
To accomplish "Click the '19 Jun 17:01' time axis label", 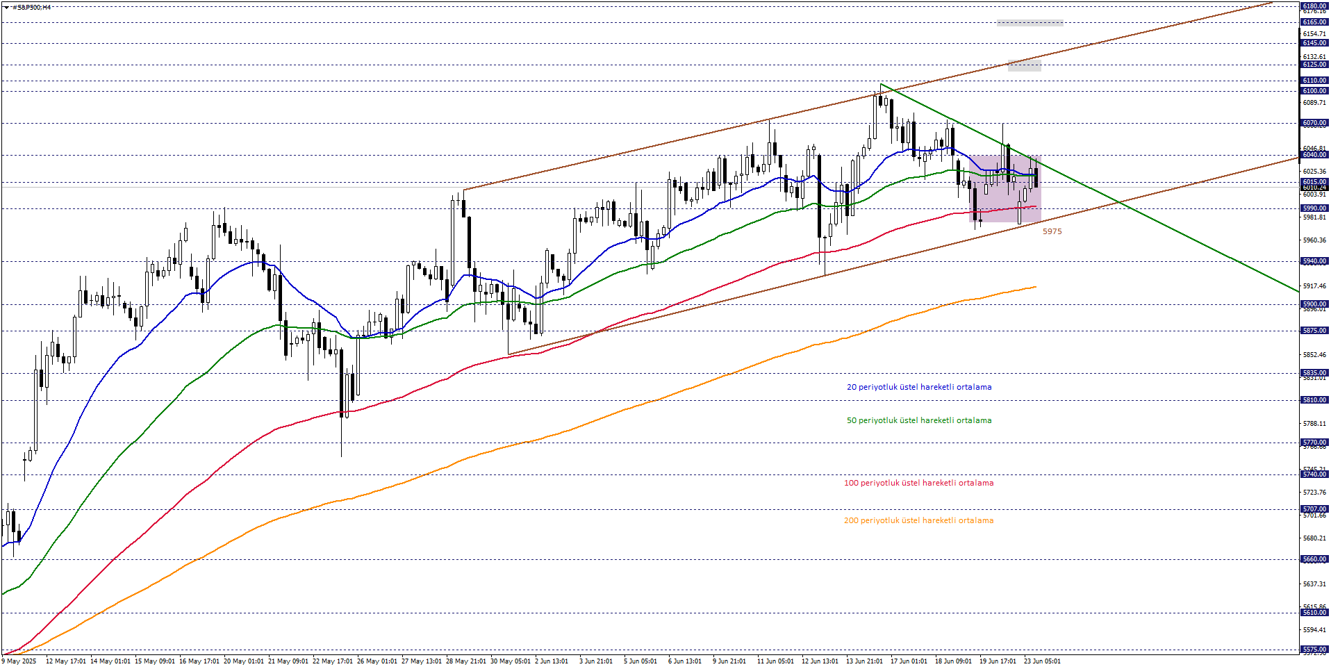I will tap(998, 661).
